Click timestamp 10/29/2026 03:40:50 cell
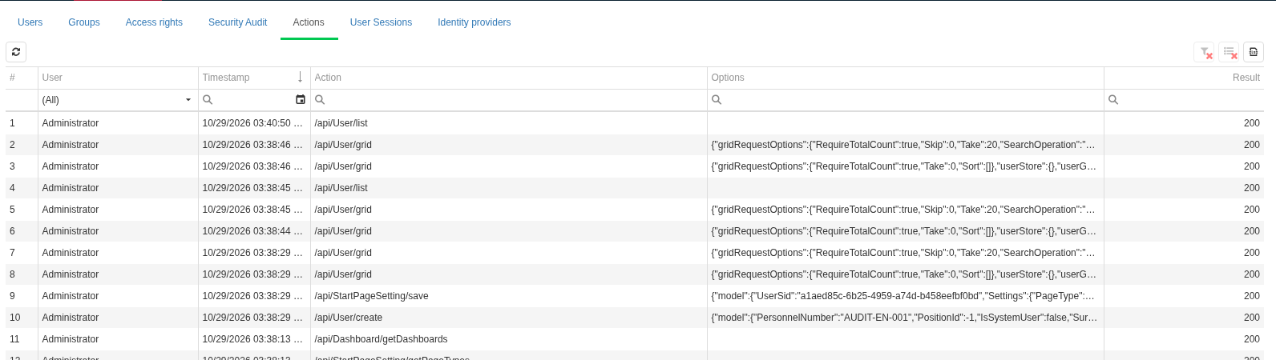 point(254,123)
